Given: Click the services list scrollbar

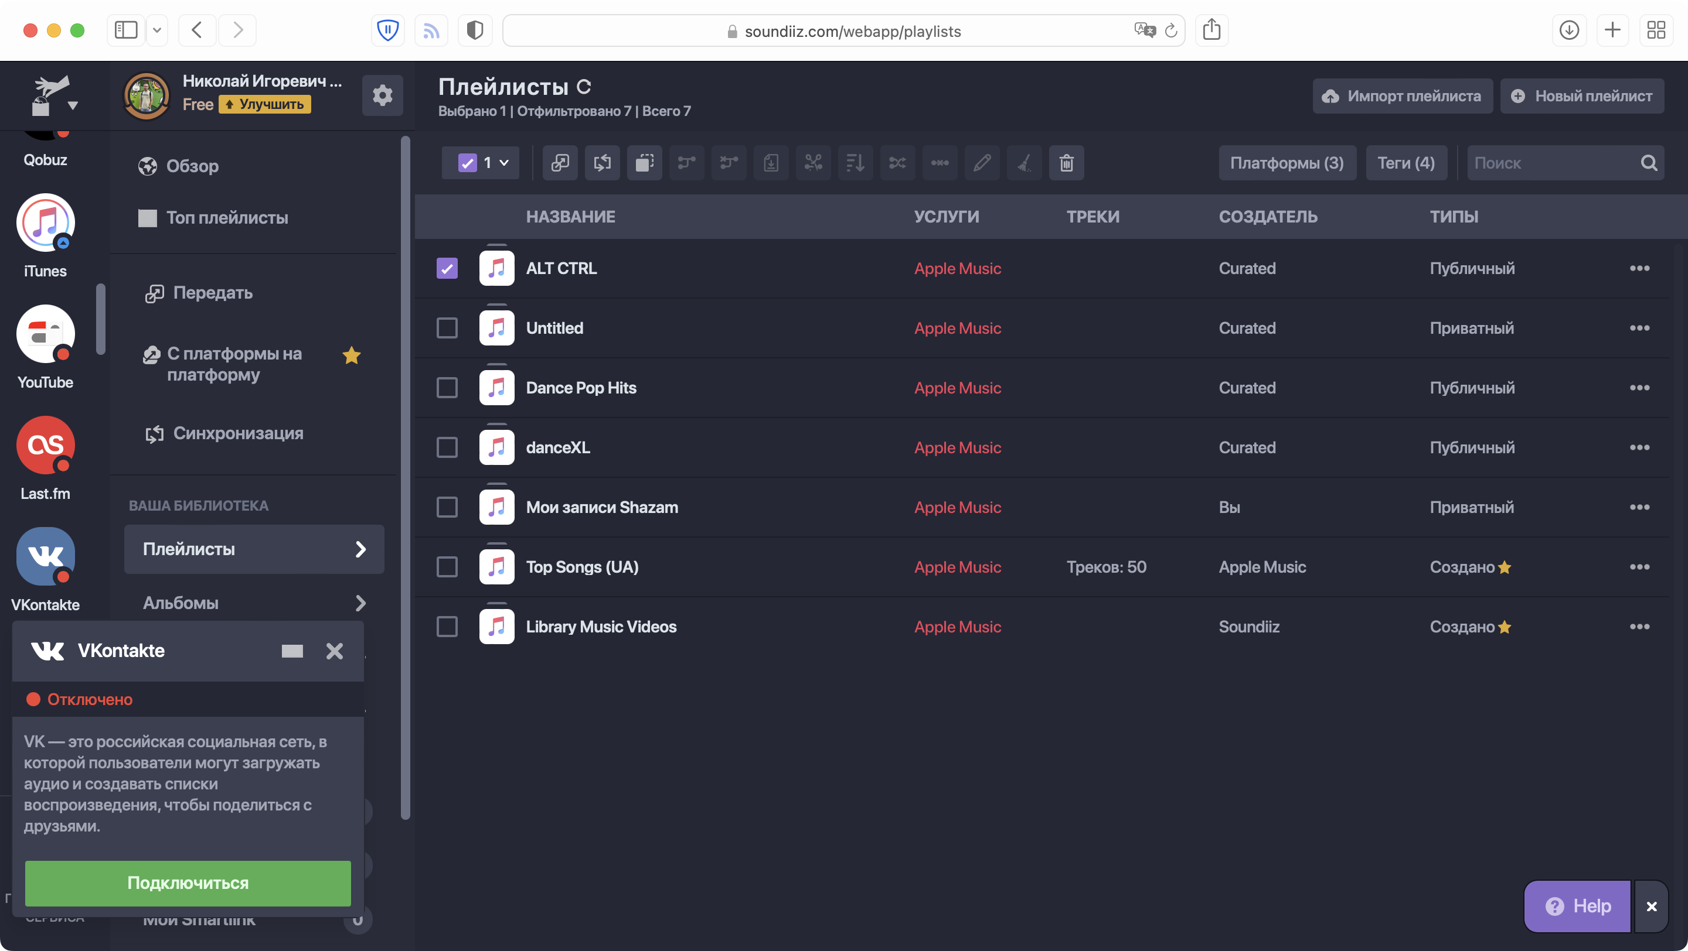Looking at the screenshot, I should [x=100, y=319].
